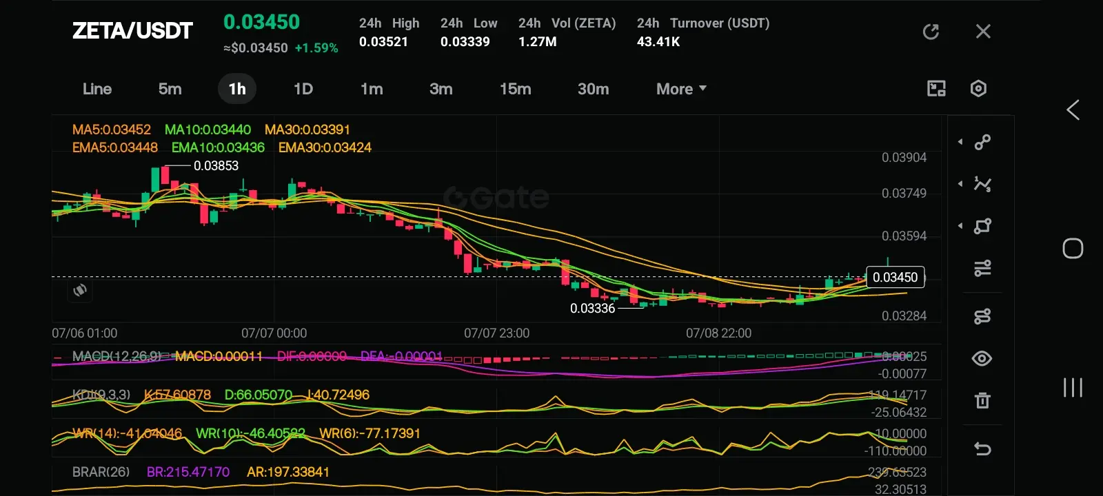Tap the +1.59% change percentage

pyautogui.click(x=316, y=48)
